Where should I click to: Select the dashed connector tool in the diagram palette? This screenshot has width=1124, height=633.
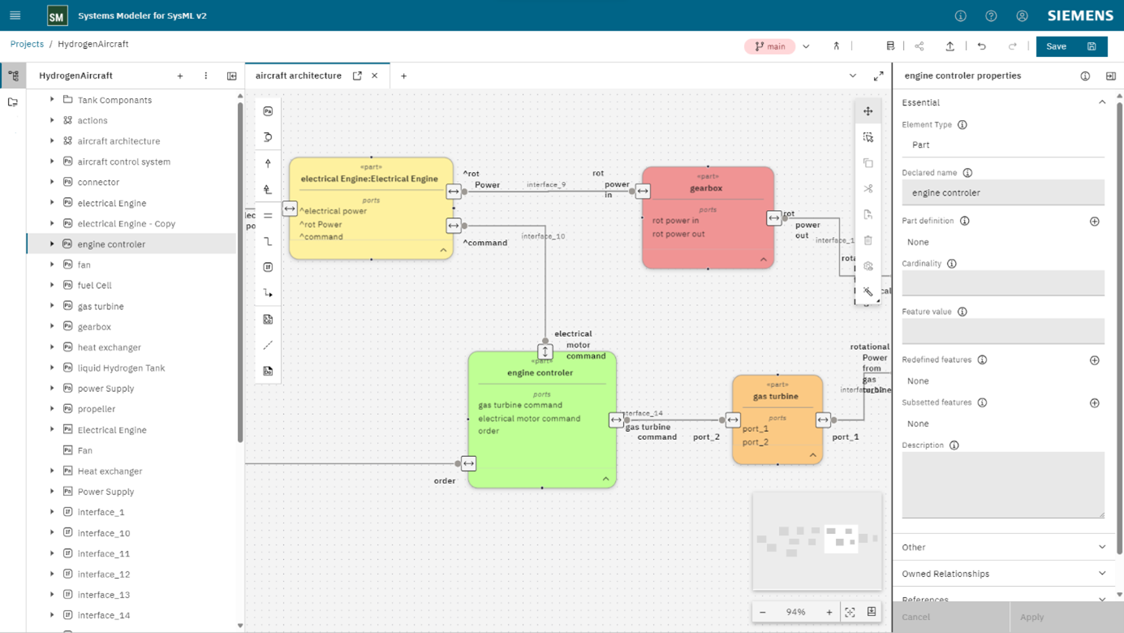267,345
